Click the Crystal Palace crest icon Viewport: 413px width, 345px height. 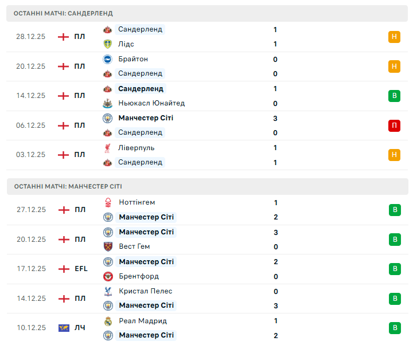click(107, 291)
